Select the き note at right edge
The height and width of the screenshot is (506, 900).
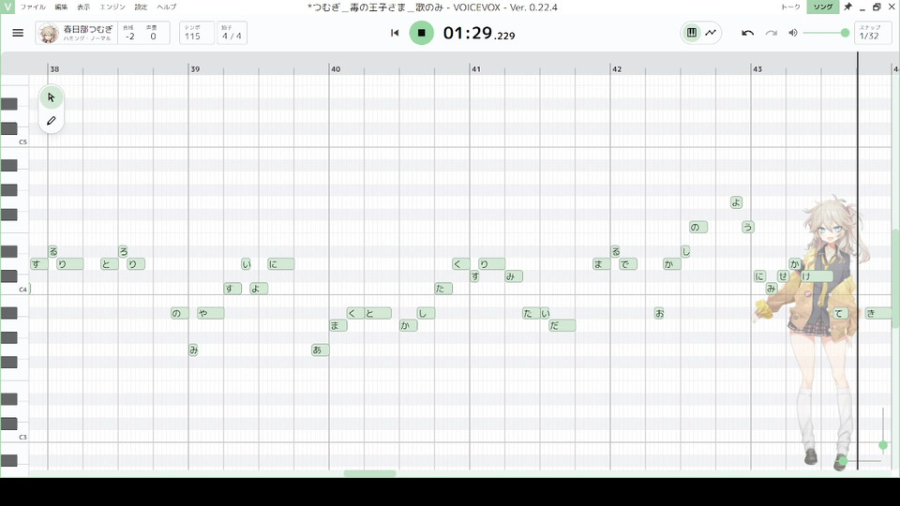878,313
